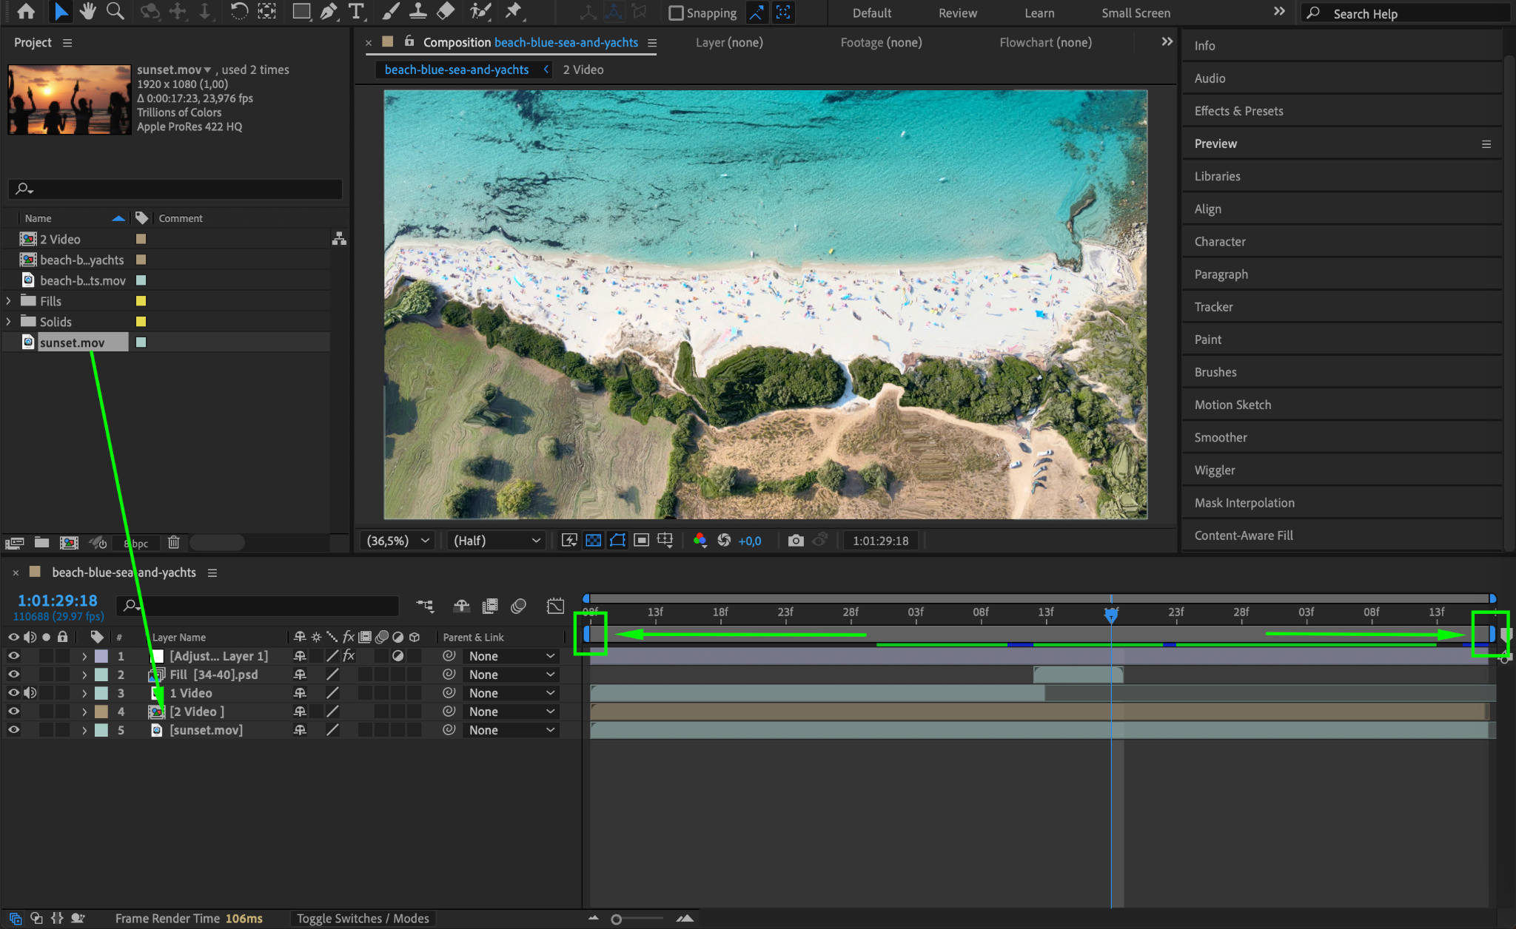Click the delete trash icon in Project panel
Screen dimensions: 1516x929
[173, 543]
